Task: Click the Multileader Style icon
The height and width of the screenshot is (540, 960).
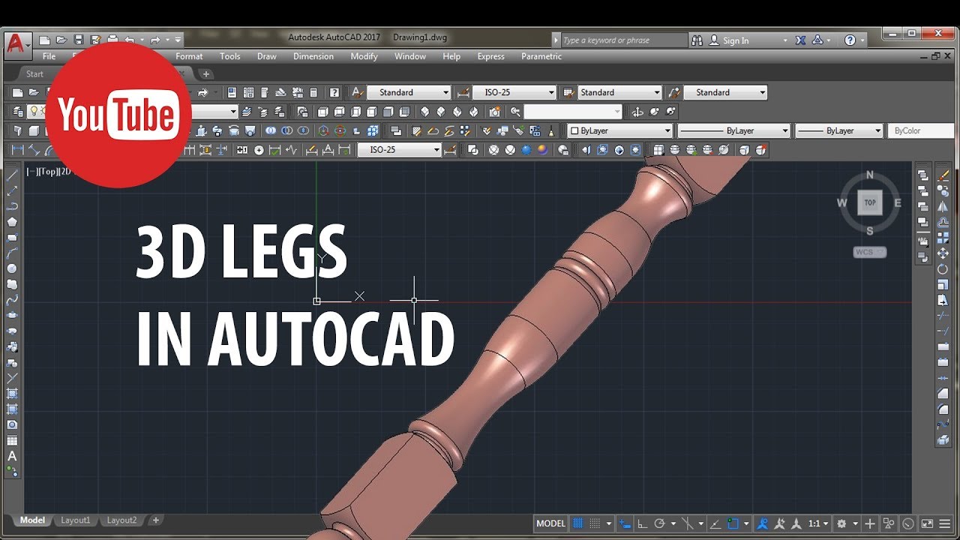Action: [x=674, y=93]
